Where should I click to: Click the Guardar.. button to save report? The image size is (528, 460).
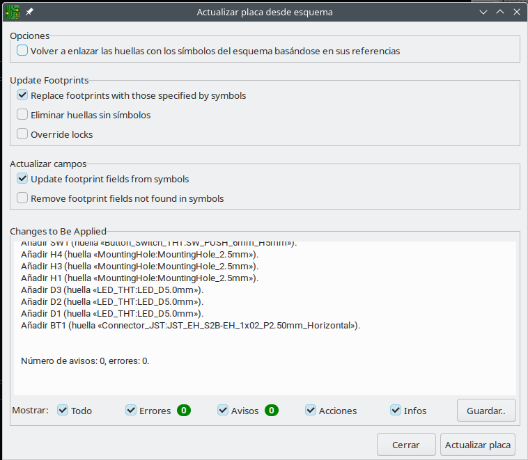486,411
